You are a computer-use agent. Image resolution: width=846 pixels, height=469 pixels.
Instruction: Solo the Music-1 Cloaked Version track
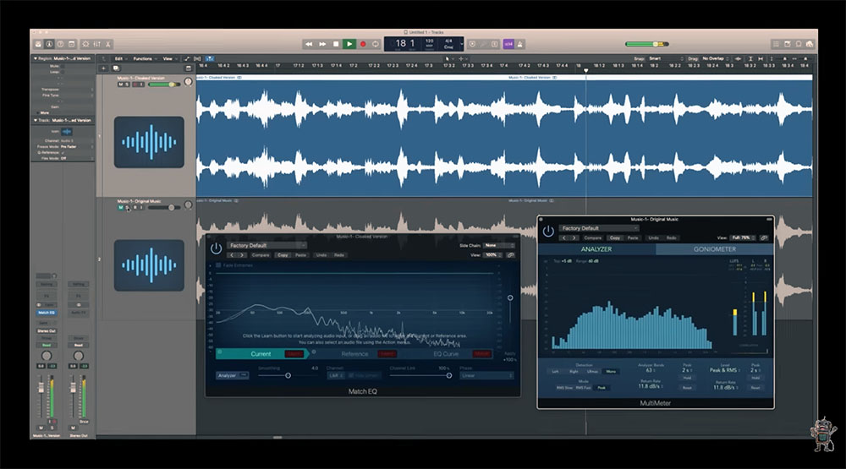(128, 85)
